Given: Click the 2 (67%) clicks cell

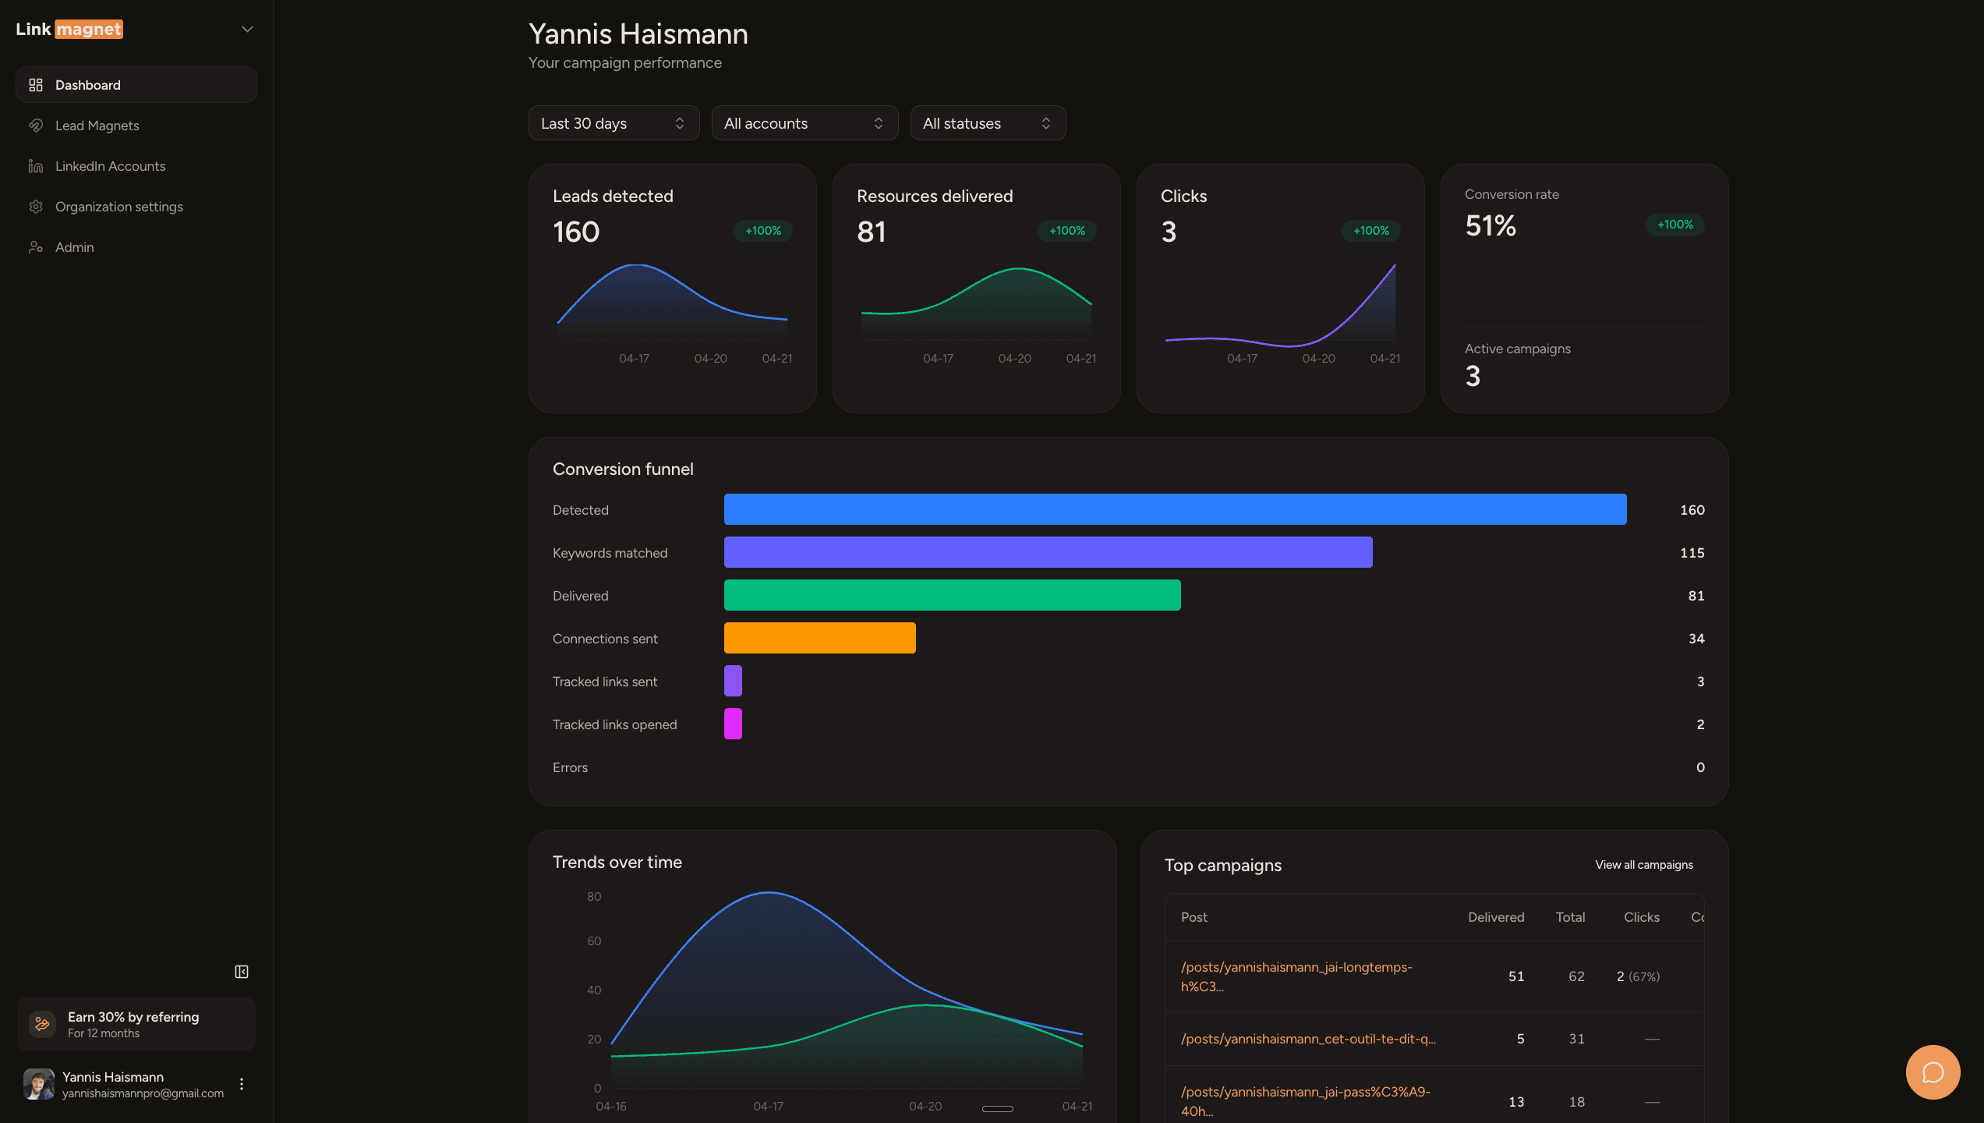Looking at the screenshot, I should (1638, 976).
